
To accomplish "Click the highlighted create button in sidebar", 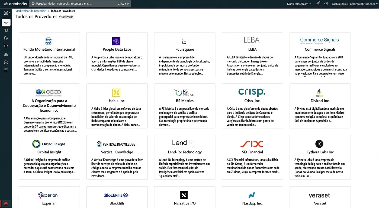I will 6,22.
